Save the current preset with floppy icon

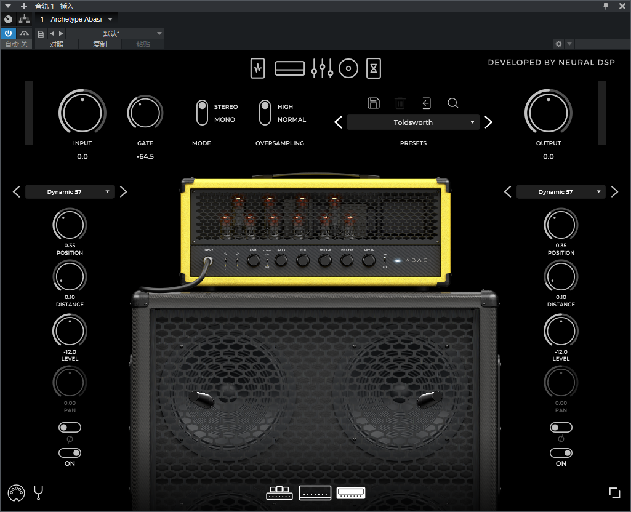374,103
